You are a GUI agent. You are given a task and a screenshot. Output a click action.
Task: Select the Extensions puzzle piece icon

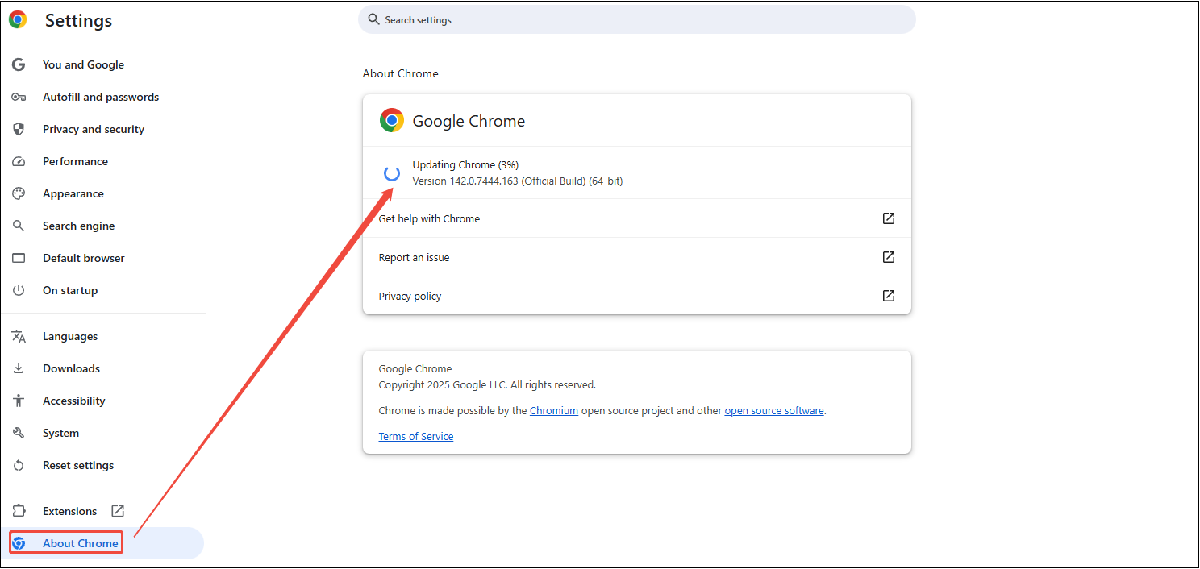(19, 510)
